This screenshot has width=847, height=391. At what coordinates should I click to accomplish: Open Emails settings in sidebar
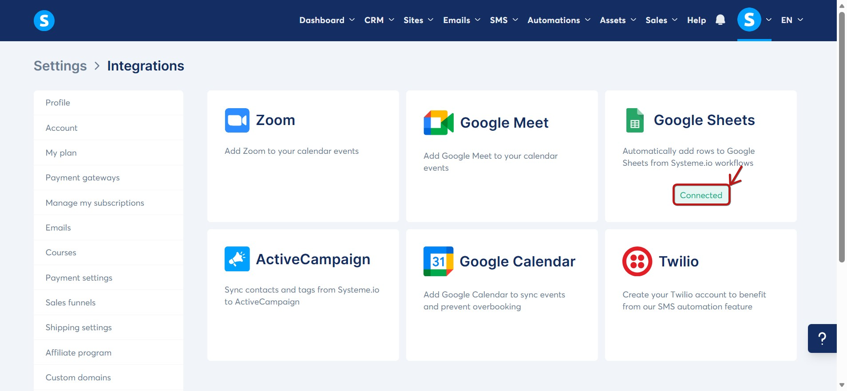(x=108, y=227)
